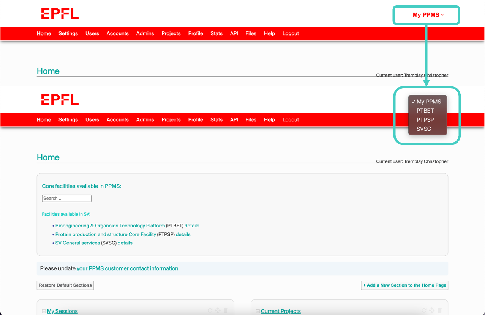This screenshot has height=315, width=485.
Task: Open Accounts in the lower navigation bar
Action: (x=117, y=119)
